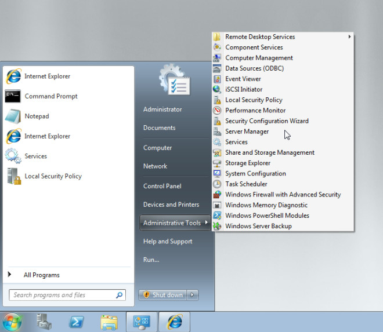Click the Windows Firewall brick wall icon
Viewport: 383px width, 332px height.
coord(217,195)
